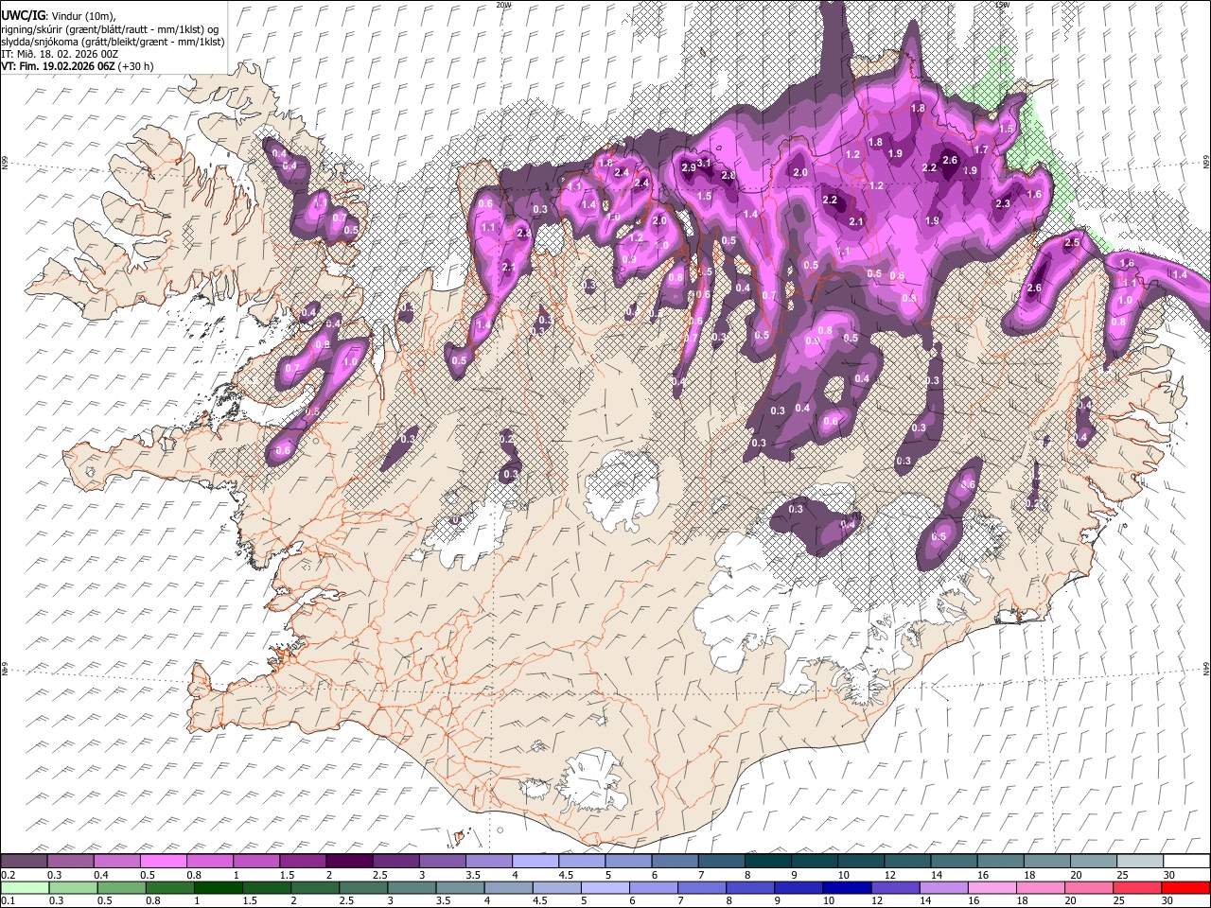1211x908 pixels.
Task: Pick the palest green 0.1 swatch, lower legend
Action: click(x=25, y=887)
